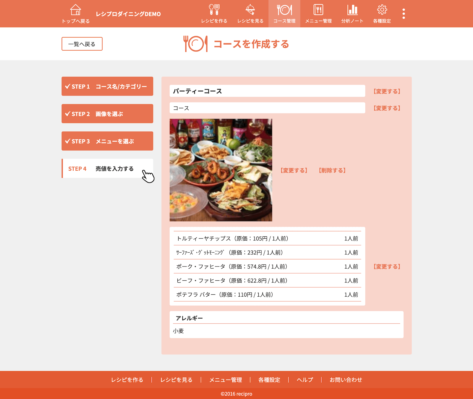Image resolution: width=473 pixels, height=399 pixels.
Task: Click '削除する' next to the course image
Action: 332,170
